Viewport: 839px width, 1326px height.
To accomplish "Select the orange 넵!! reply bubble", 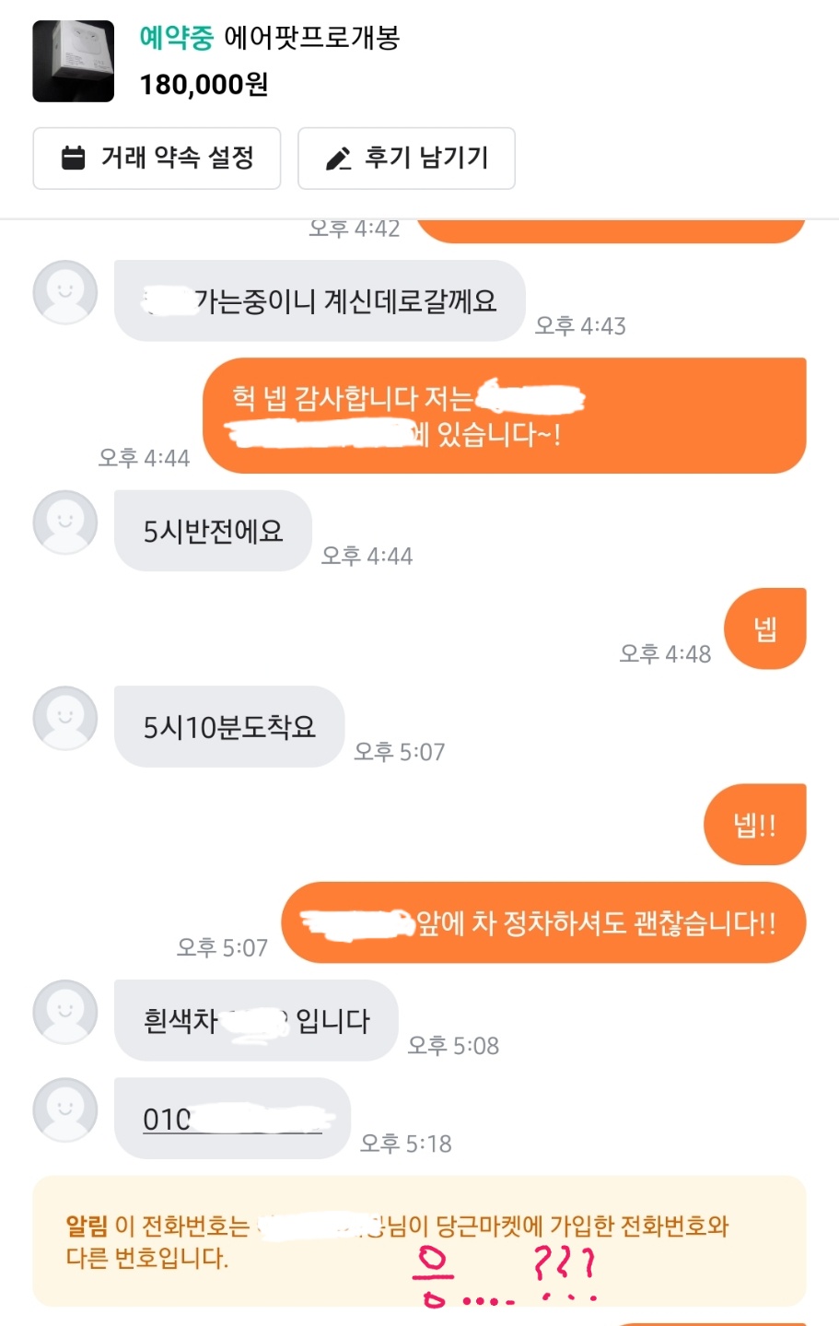I will (x=755, y=824).
